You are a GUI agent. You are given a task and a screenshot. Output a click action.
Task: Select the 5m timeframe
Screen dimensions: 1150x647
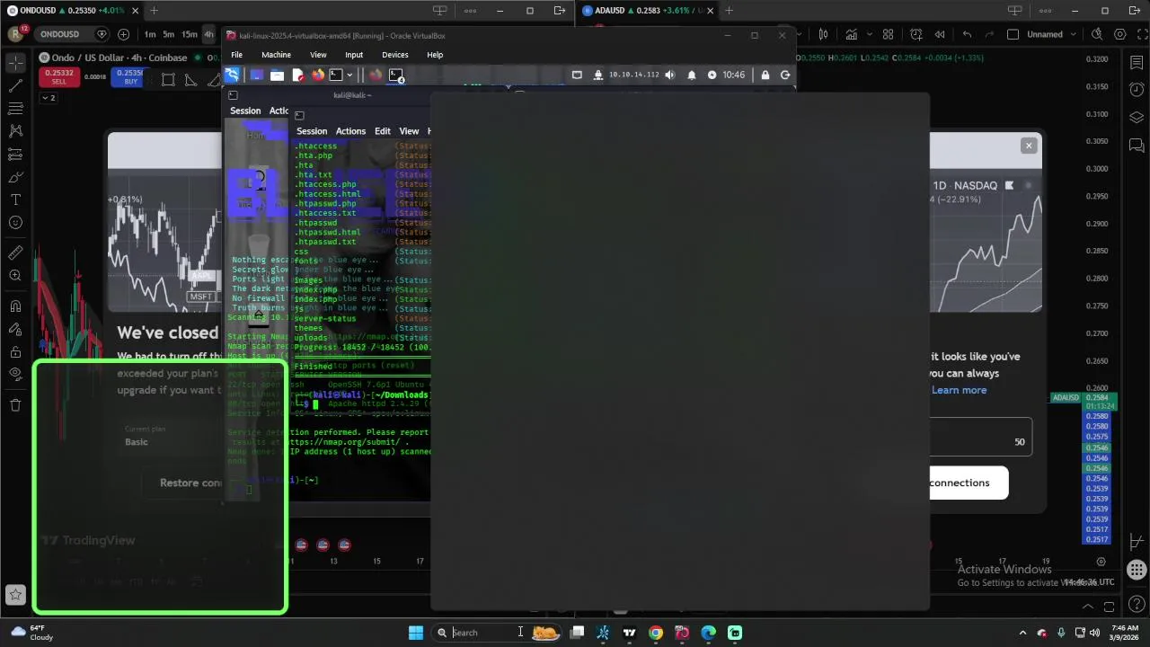coord(169,34)
